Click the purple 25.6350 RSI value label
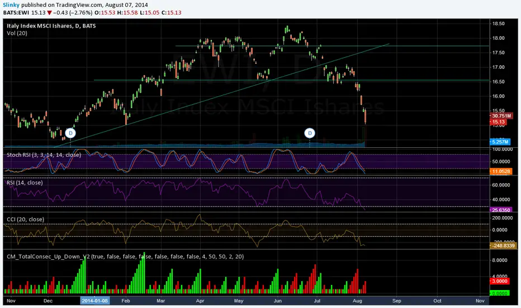The width and height of the screenshot is (521, 308). [501, 210]
